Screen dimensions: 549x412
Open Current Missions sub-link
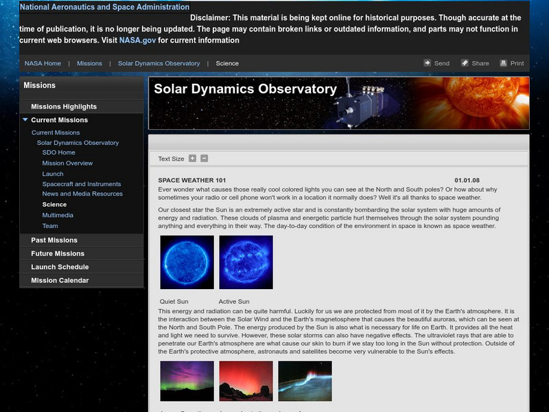click(56, 133)
